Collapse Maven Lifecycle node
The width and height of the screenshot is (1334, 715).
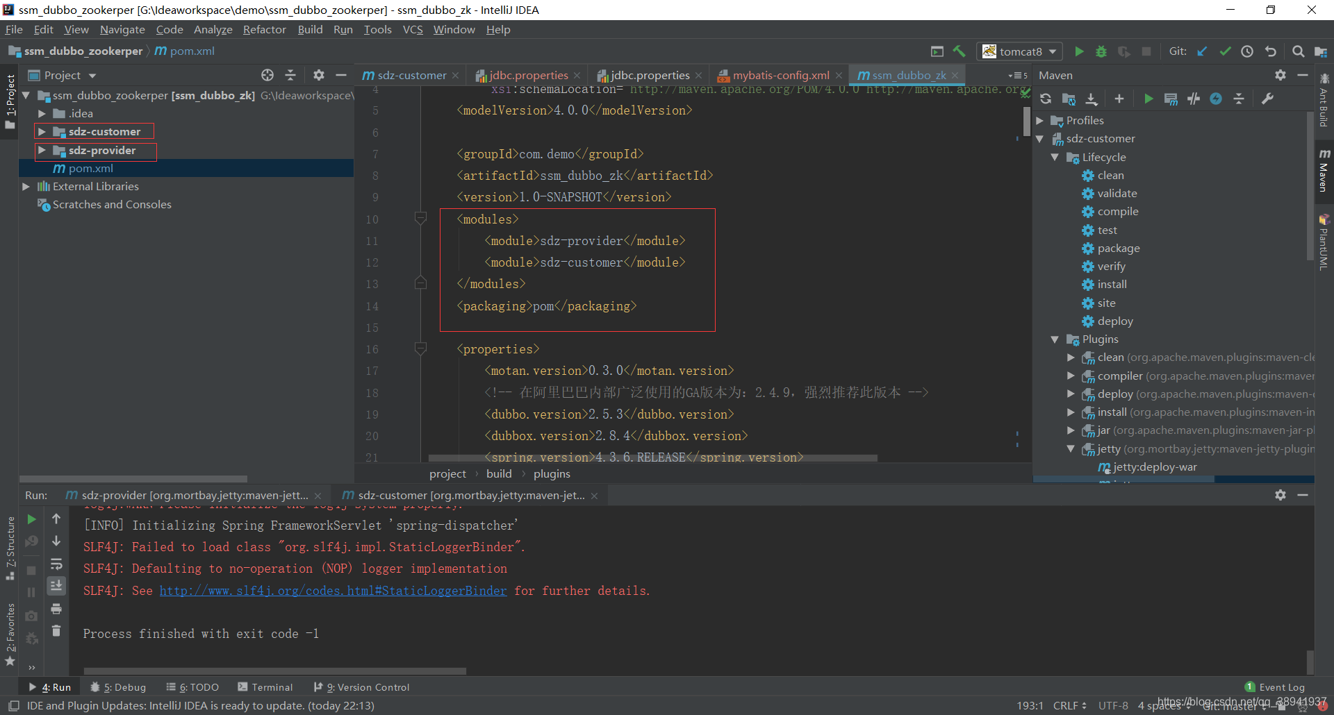(1055, 157)
